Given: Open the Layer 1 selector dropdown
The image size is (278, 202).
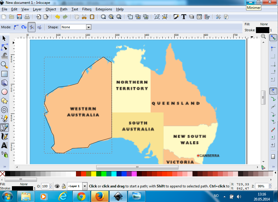Looking at the screenshot, I should (x=84, y=186).
